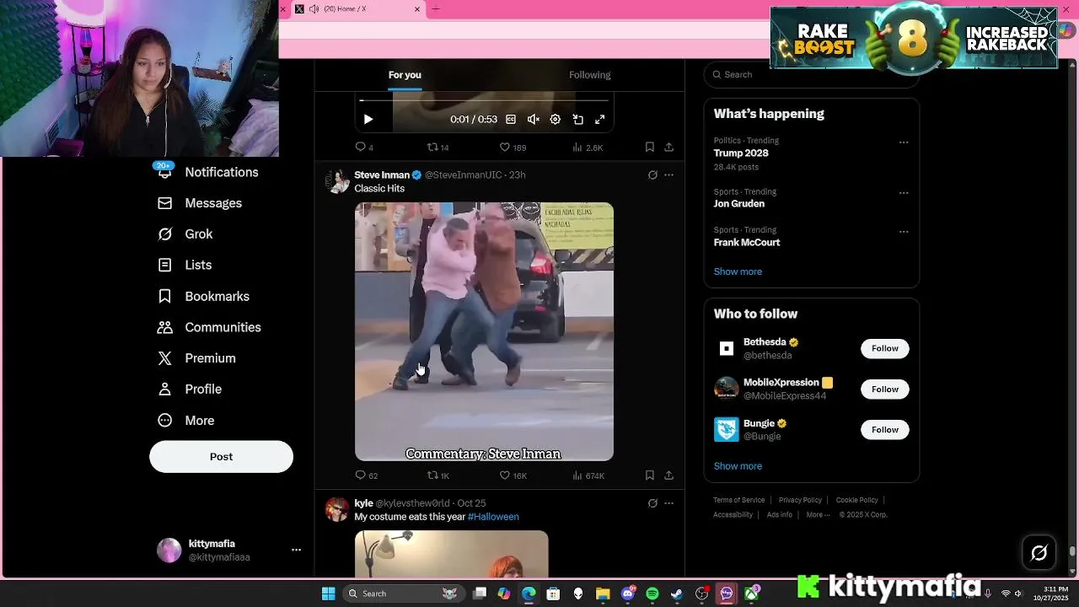This screenshot has height=607, width=1079.
Task: Focus the X Search field
Action: pos(811,74)
